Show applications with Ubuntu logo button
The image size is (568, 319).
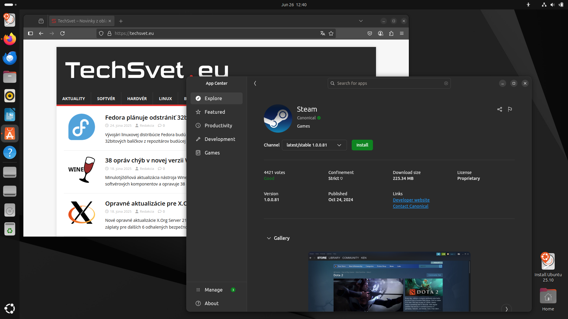pyautogui.click(x=10, y=308)
